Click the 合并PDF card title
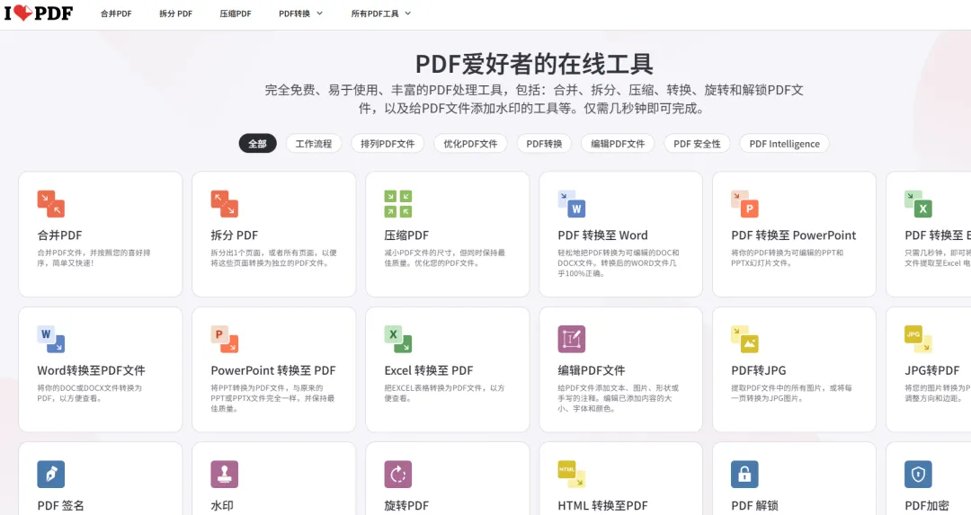This screenshot has width=971, height=515. pos(59,235)
